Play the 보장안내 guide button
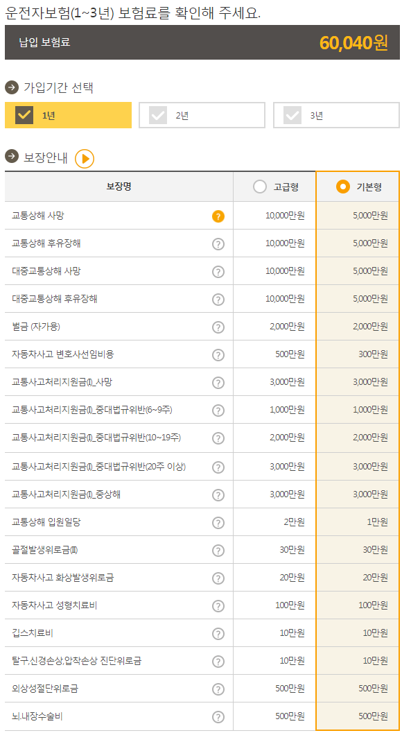 click(85, 159)
